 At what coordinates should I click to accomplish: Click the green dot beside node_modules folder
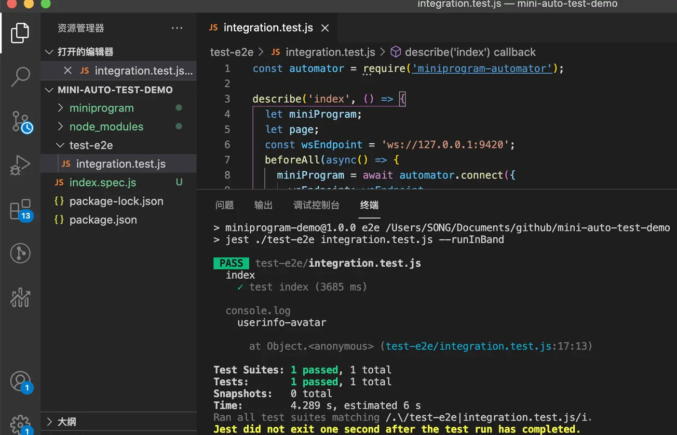tap(179, 127)
